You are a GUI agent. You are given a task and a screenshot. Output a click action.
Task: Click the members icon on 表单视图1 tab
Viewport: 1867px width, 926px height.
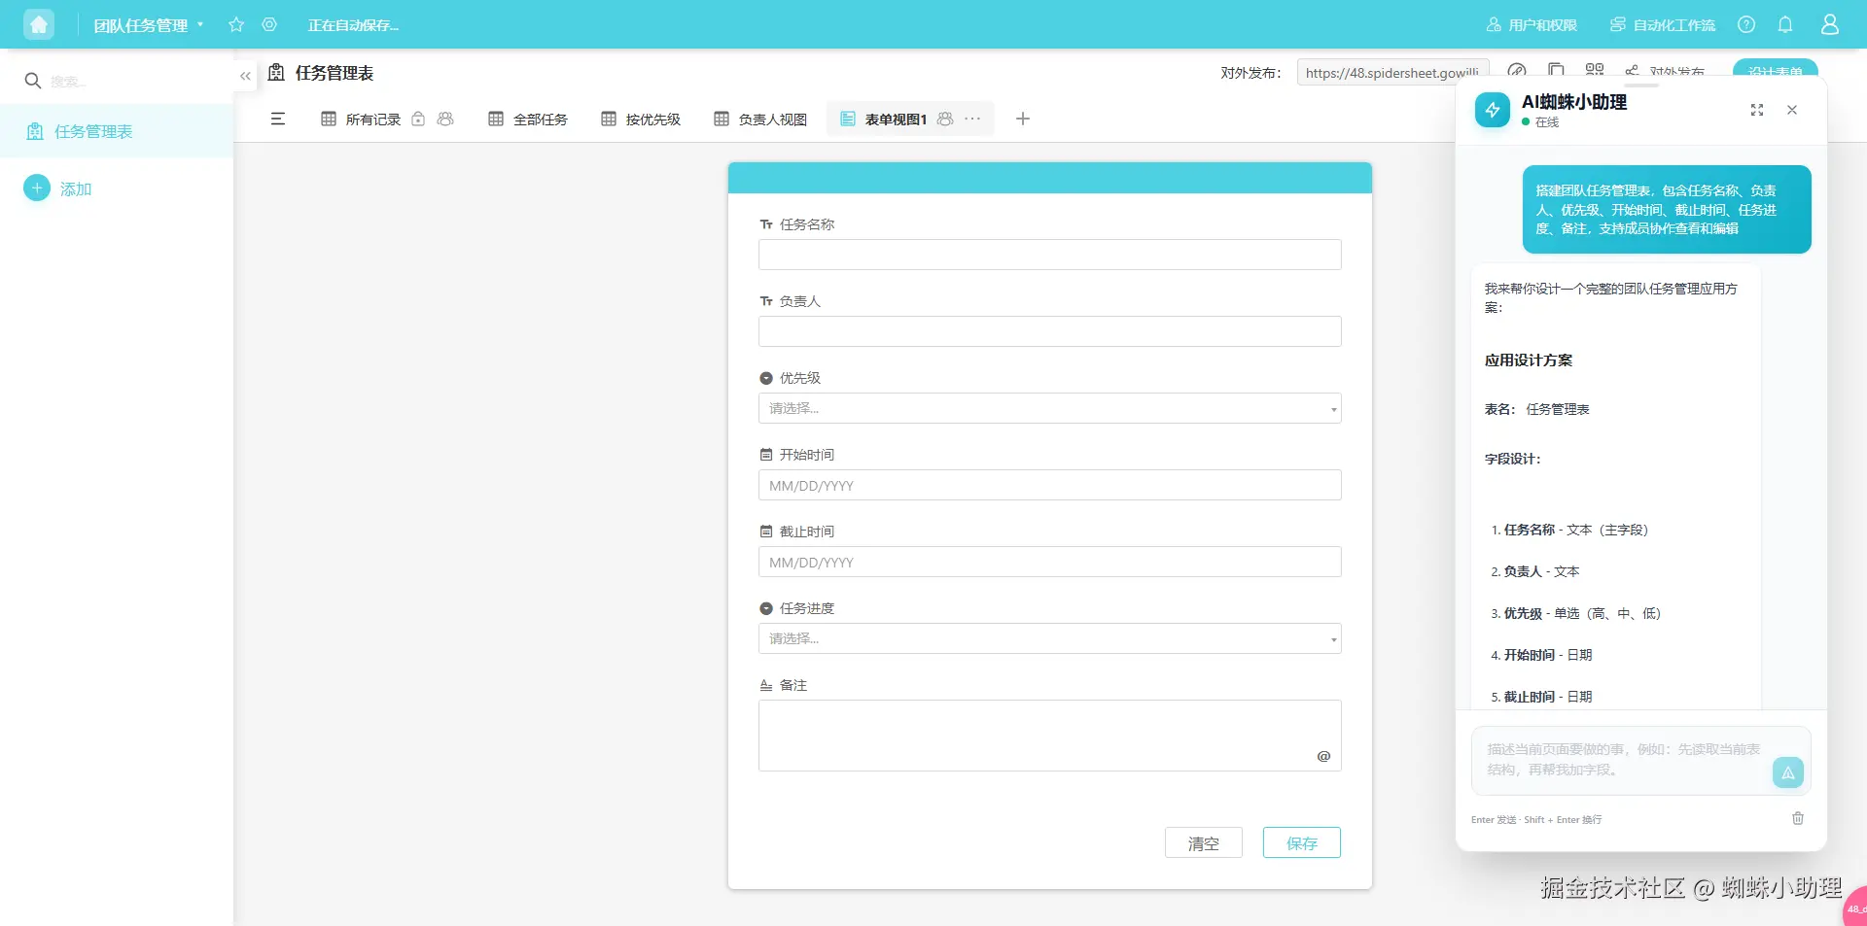click(x=945, y=119)
